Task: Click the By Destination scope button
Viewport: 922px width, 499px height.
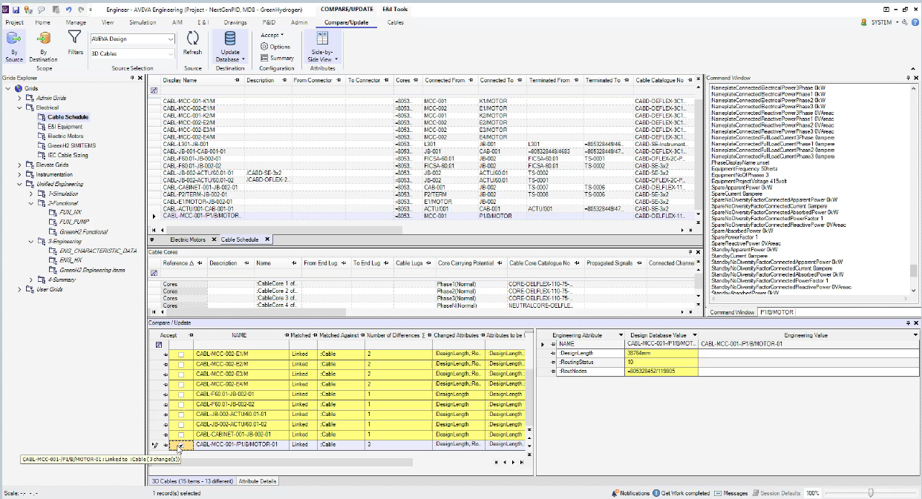Action: [x=43, y=44]
